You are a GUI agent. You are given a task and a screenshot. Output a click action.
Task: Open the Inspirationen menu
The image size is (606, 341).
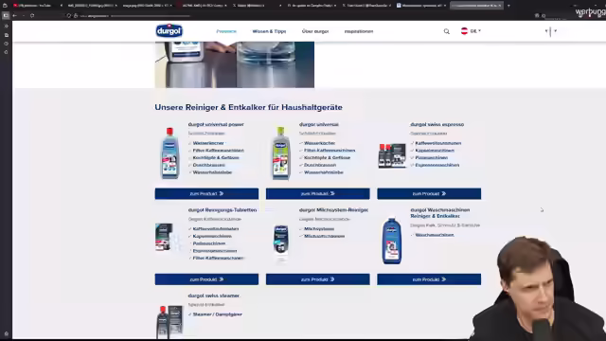click(x=359, y=31)
